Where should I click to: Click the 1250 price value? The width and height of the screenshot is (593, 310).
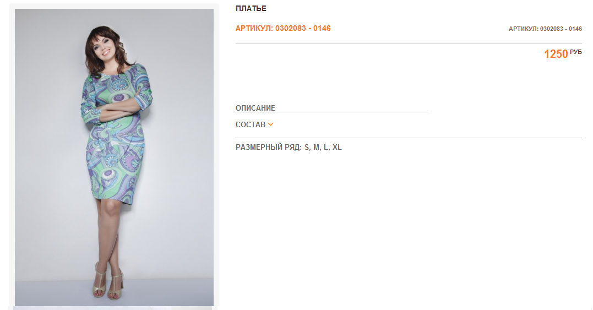pos(556,54)
